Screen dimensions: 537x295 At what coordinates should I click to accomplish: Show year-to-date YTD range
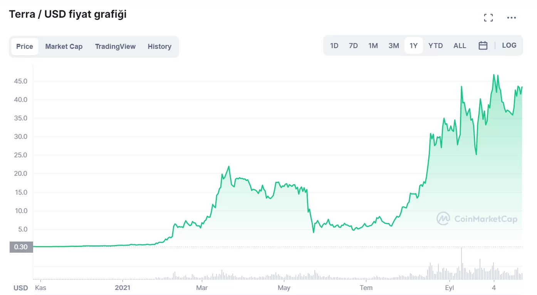pos(436,46)
